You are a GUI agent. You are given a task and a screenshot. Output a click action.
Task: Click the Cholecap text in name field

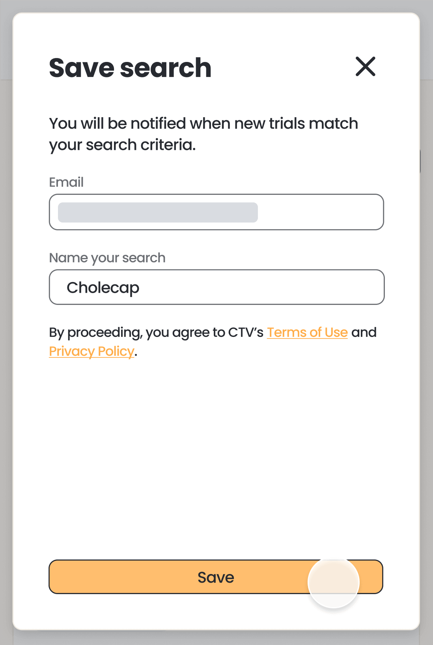click(103, 288)
